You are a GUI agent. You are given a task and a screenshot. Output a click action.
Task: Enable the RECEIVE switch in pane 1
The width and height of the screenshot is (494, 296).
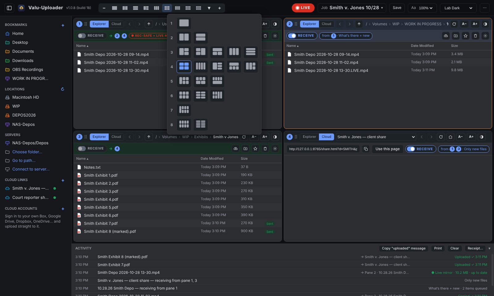tap(82, 36)
